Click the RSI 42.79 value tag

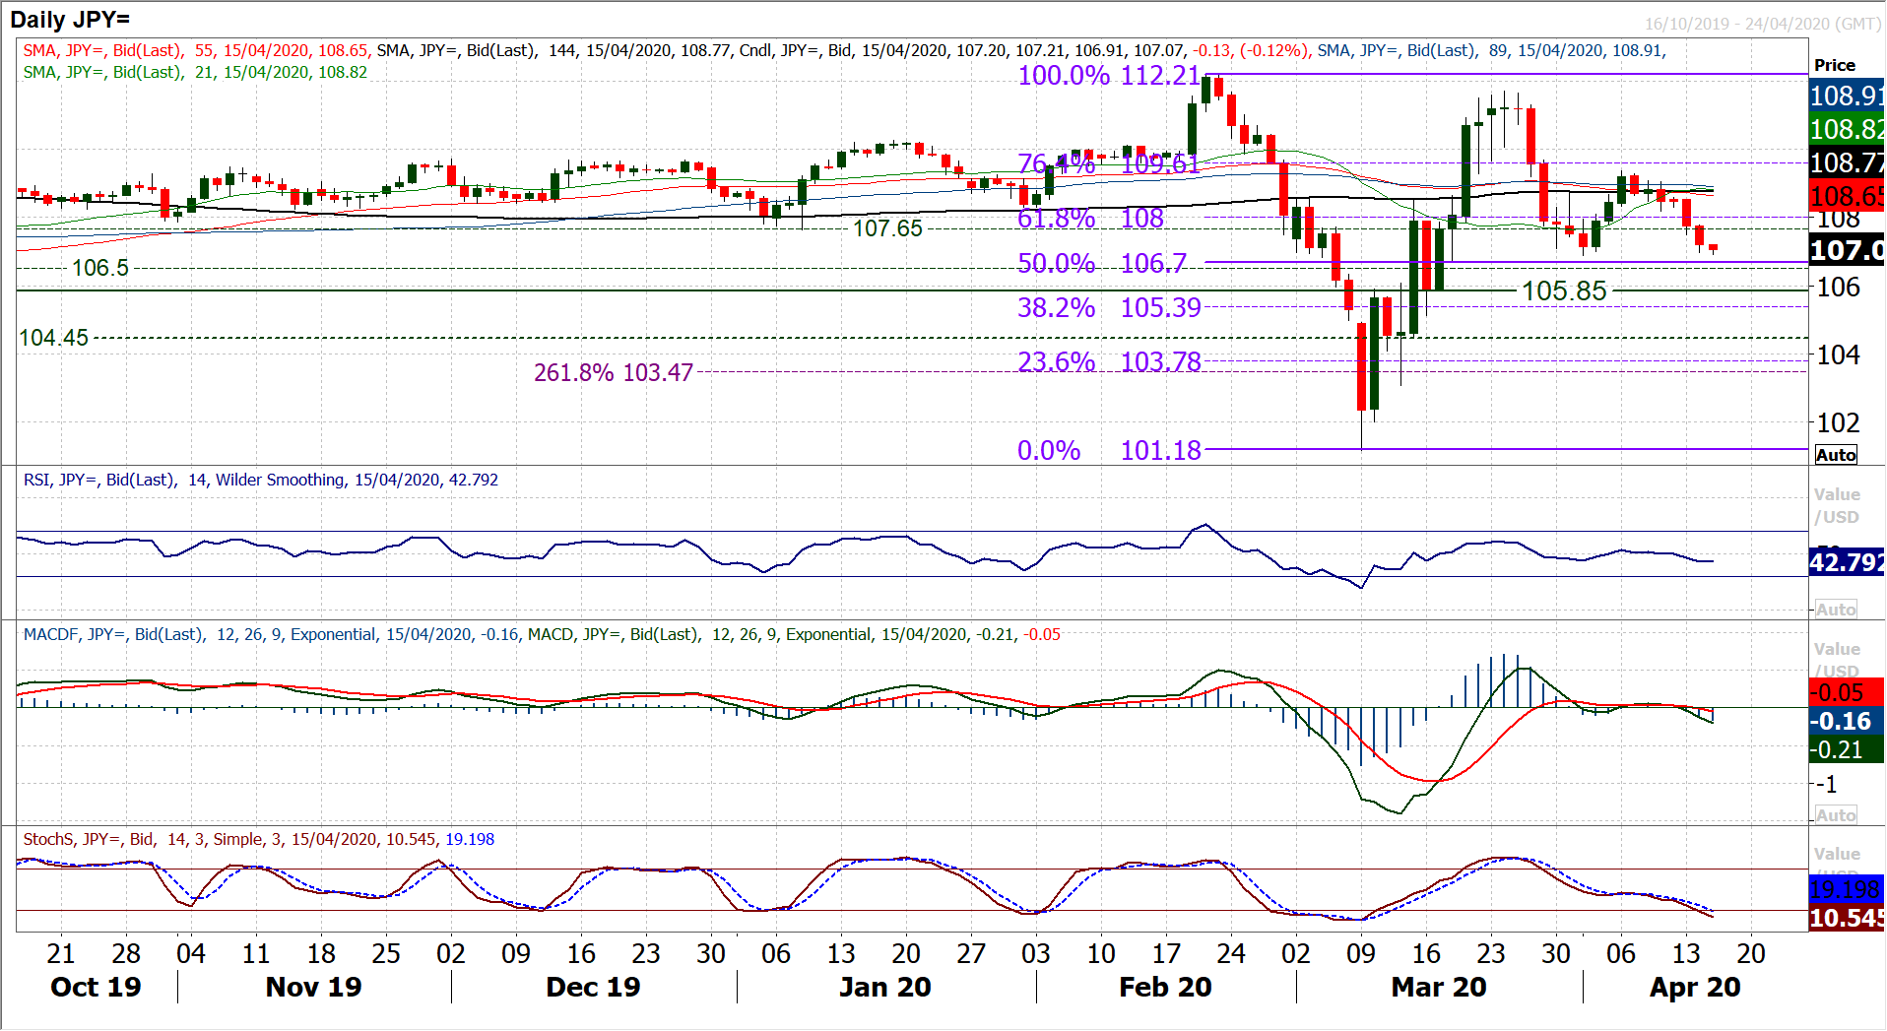pyautogui.click(x=1847, y=562)
